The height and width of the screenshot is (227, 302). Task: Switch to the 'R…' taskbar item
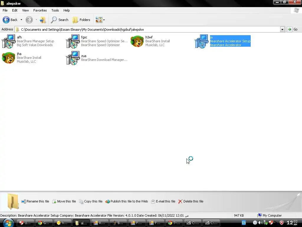(x=100, y=223)
